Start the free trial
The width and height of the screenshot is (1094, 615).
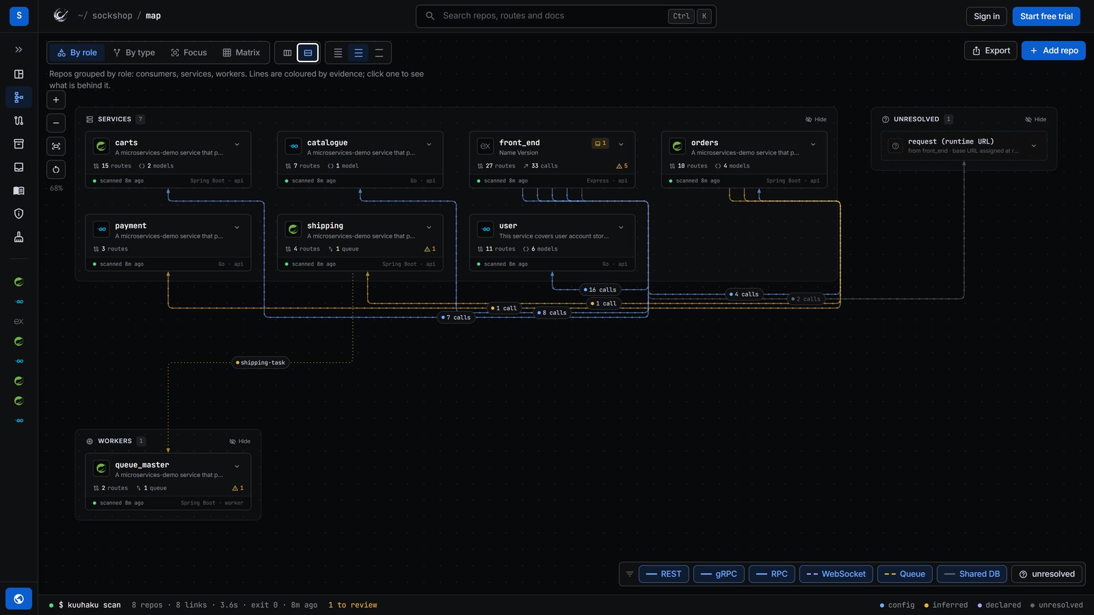pos(1046,16)
